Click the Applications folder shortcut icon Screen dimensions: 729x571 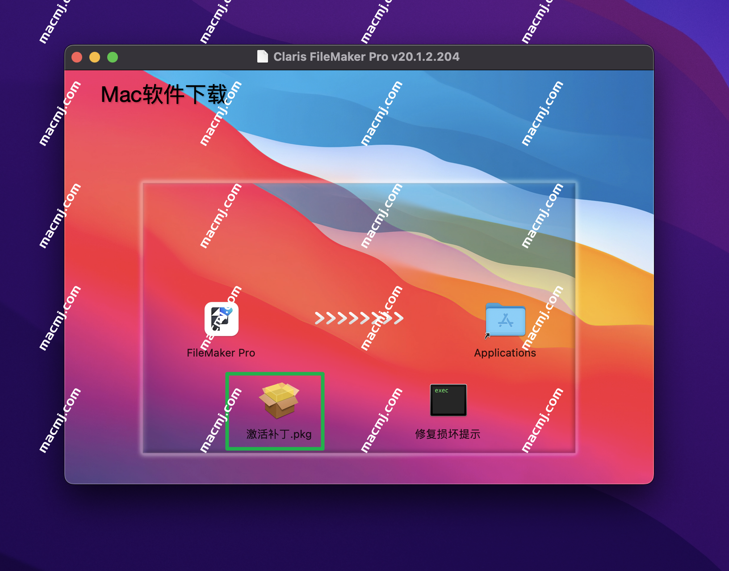[505, 320]
